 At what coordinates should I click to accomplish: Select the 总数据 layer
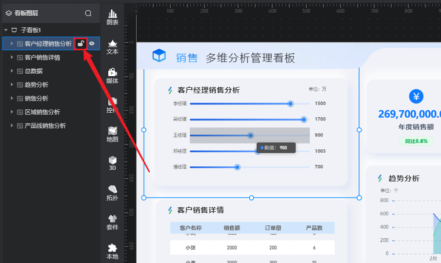tap(51, 71)
